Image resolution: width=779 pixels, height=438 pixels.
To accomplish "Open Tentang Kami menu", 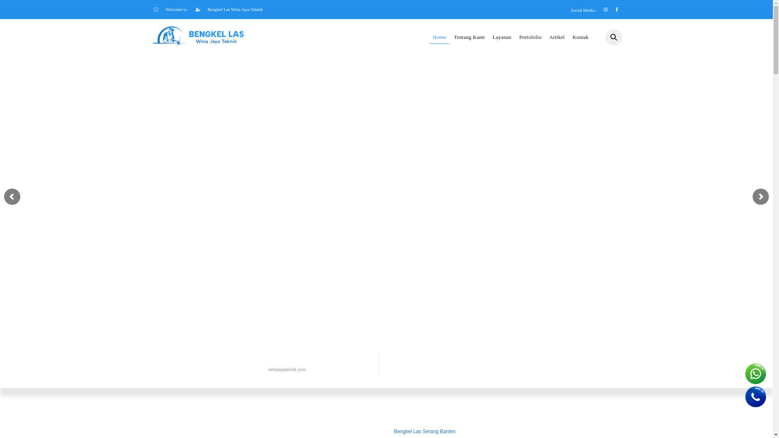I will pyautogui.click(x=469, y=37).
